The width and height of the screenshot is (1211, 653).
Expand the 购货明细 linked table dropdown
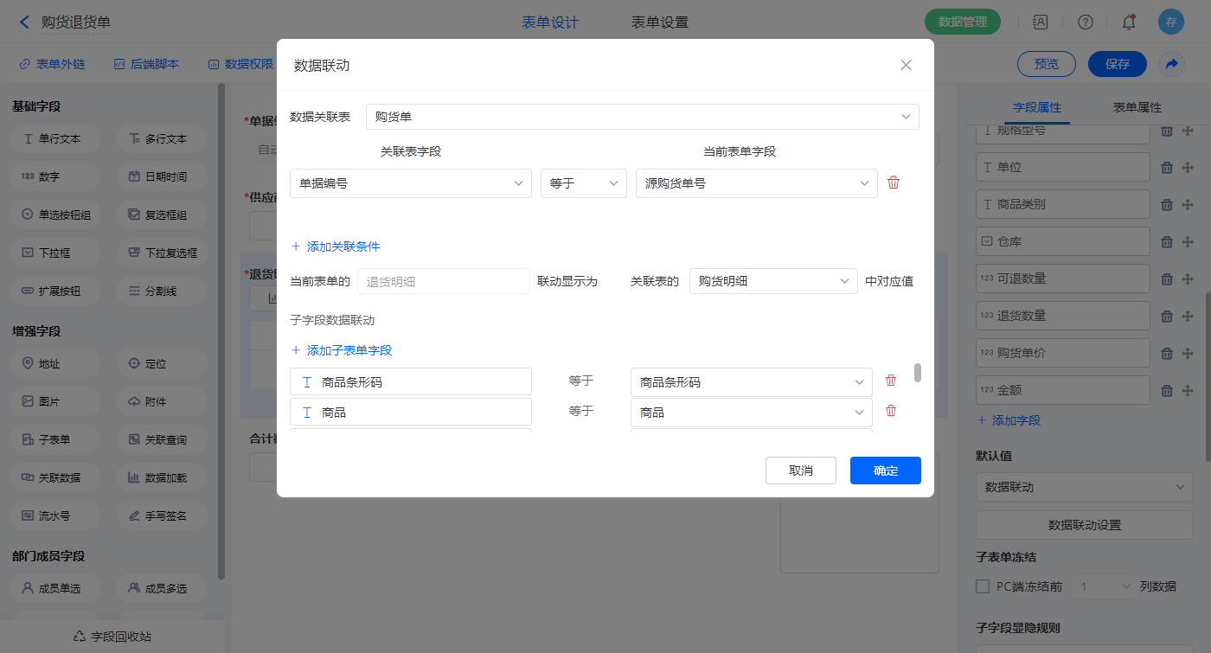(772, 281)
